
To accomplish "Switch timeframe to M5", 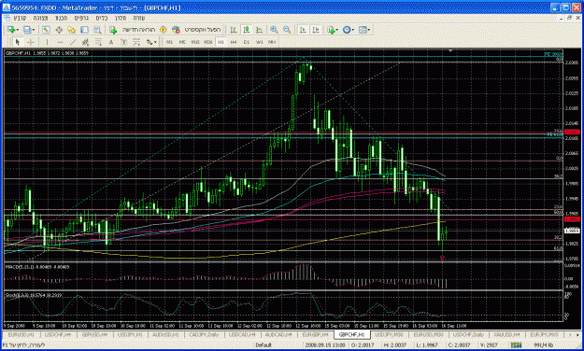I will (182, 42).
